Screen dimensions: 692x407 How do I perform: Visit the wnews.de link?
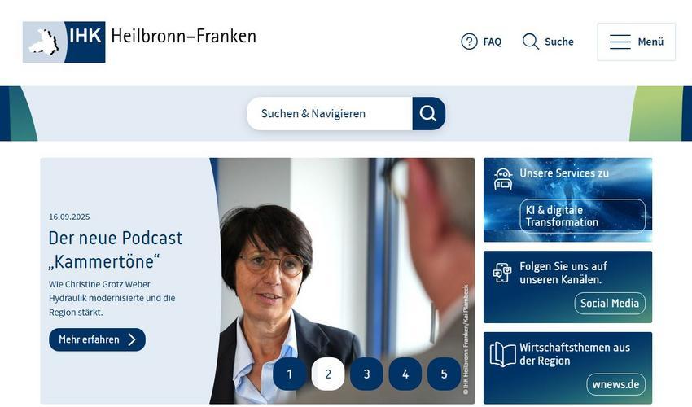tap(616, 384)
